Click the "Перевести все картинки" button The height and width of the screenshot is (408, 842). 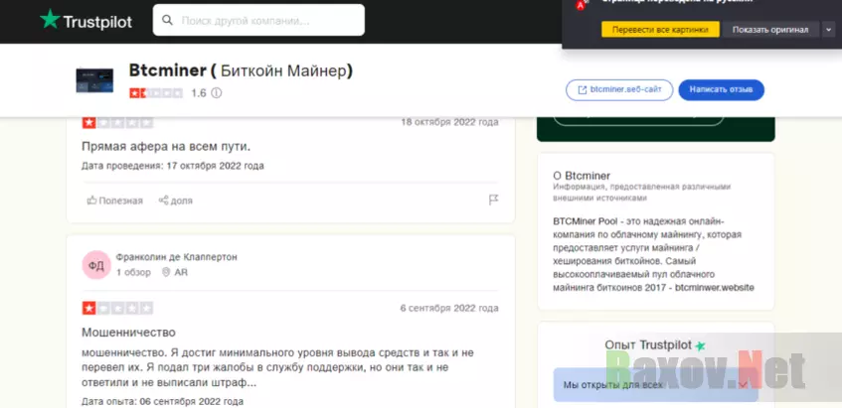coord(660,30)
